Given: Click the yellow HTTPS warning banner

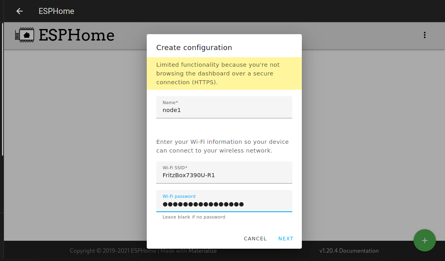Looking at the screenshot, I should coord(224,73).
